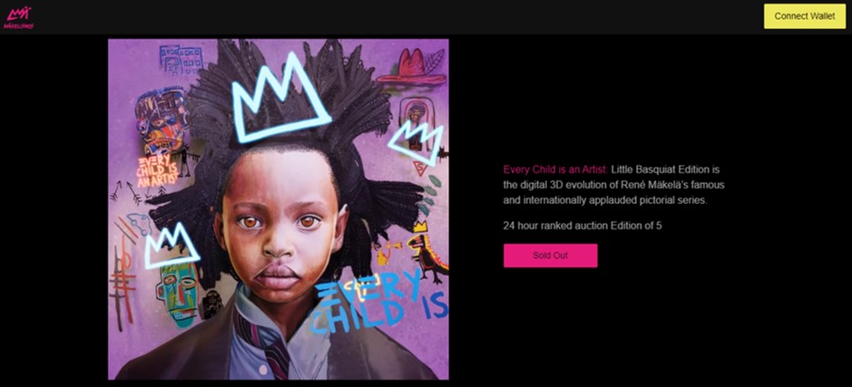Click the colorful skull head painting in the artwork
852x387 pixels.
pos(162,121)
